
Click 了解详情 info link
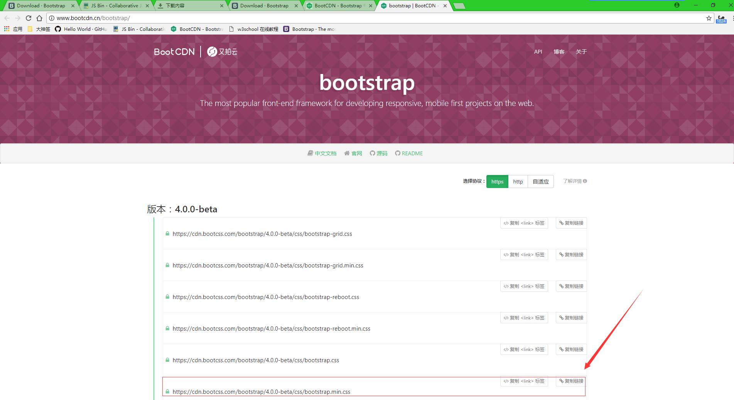pyautogui.click(x=575, y=181)
